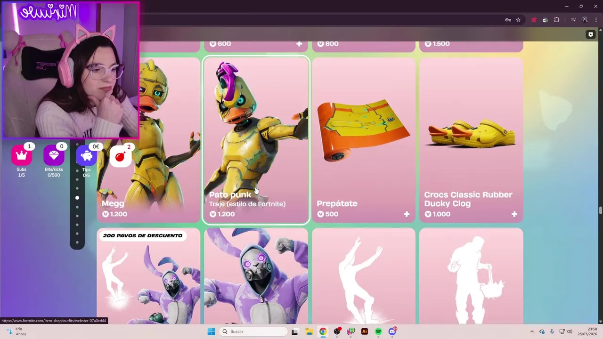Click the red bomb icon in overlay

tap(120, 157)
